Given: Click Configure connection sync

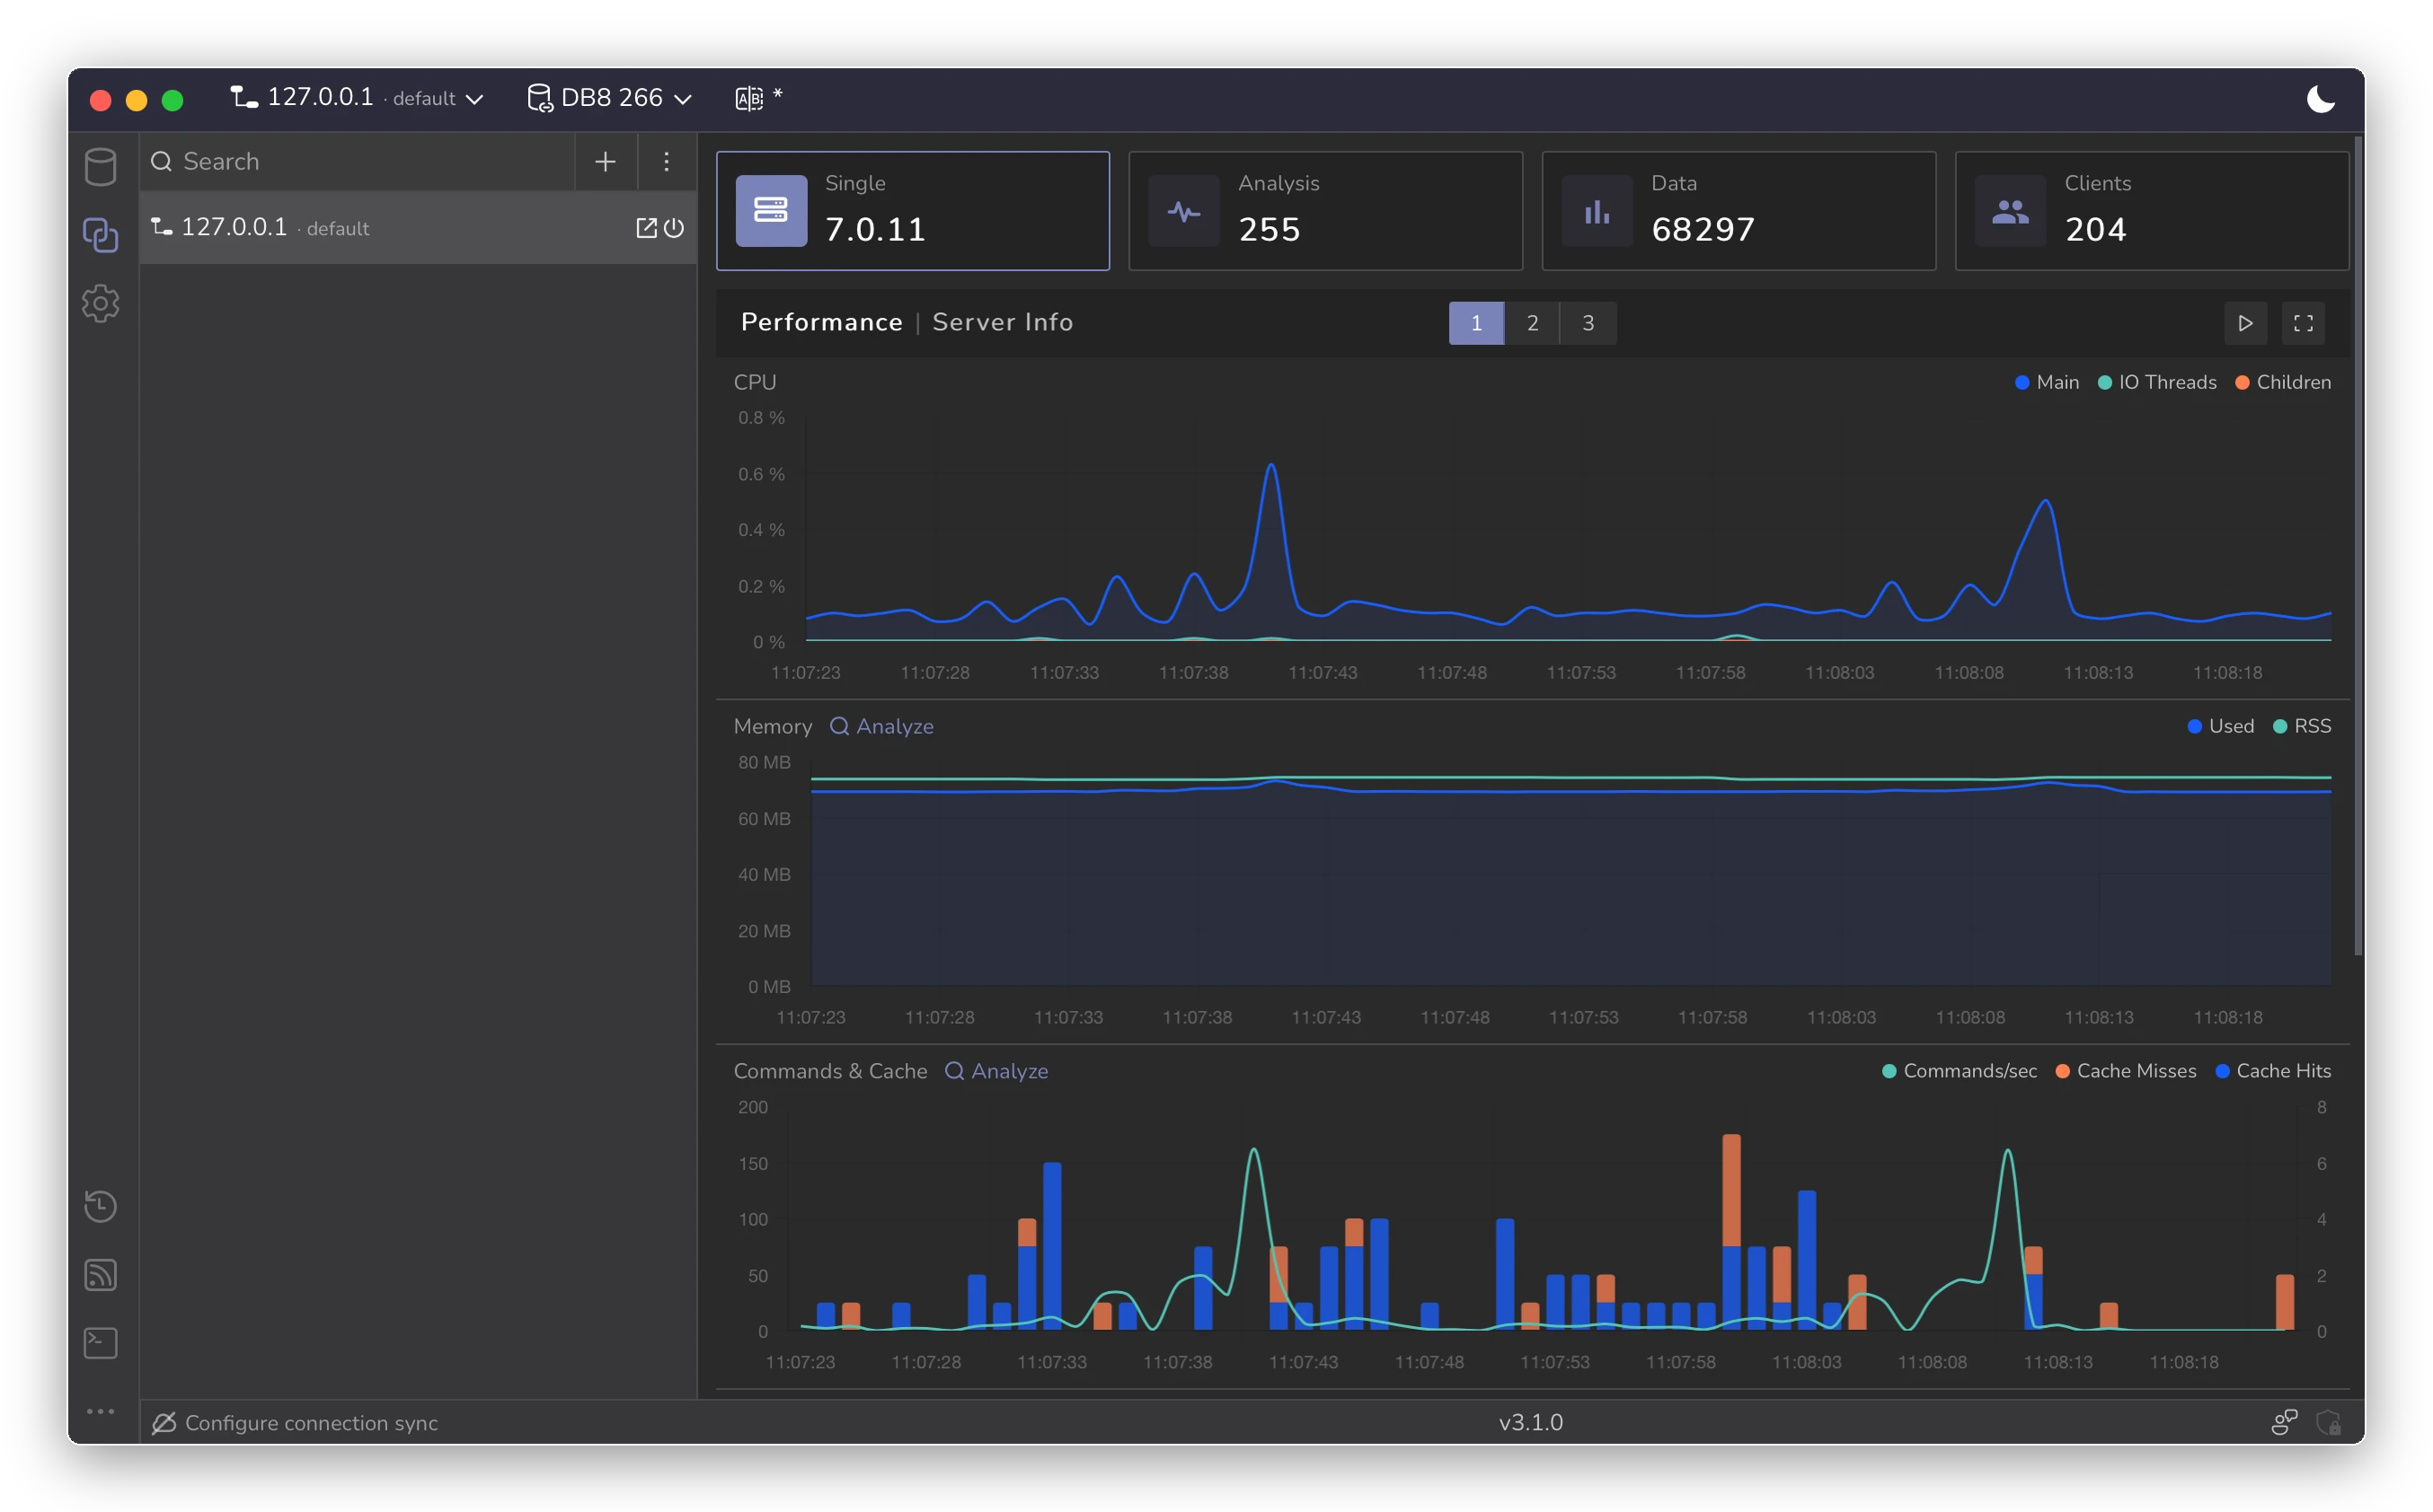Looking at the screenshot, I should tap(311, 1422).
